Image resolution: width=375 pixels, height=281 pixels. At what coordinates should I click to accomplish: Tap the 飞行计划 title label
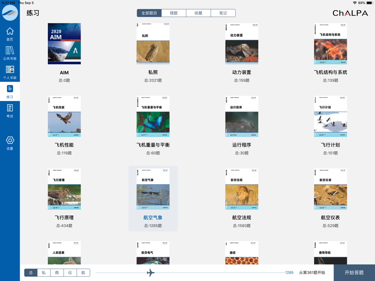[x=330, y=145]
